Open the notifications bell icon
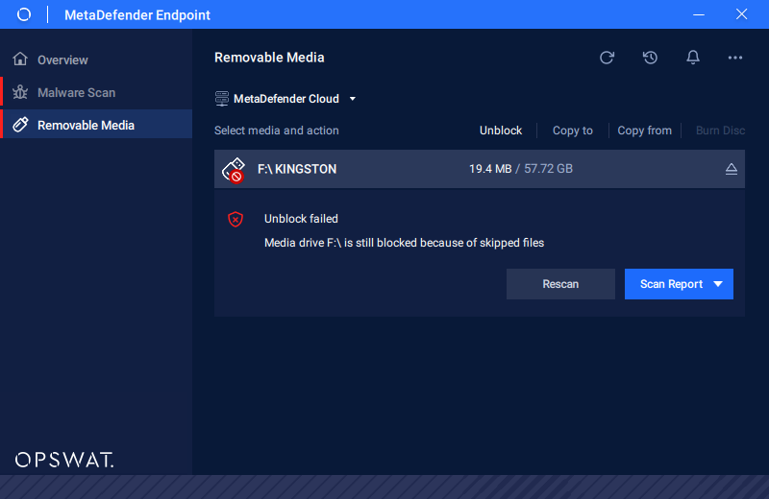Screen dimensions: 769x499 pyautogui.click(x=692, y=58)
